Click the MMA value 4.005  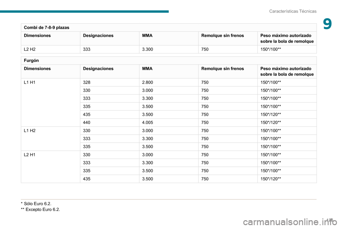tap(148, 123)
